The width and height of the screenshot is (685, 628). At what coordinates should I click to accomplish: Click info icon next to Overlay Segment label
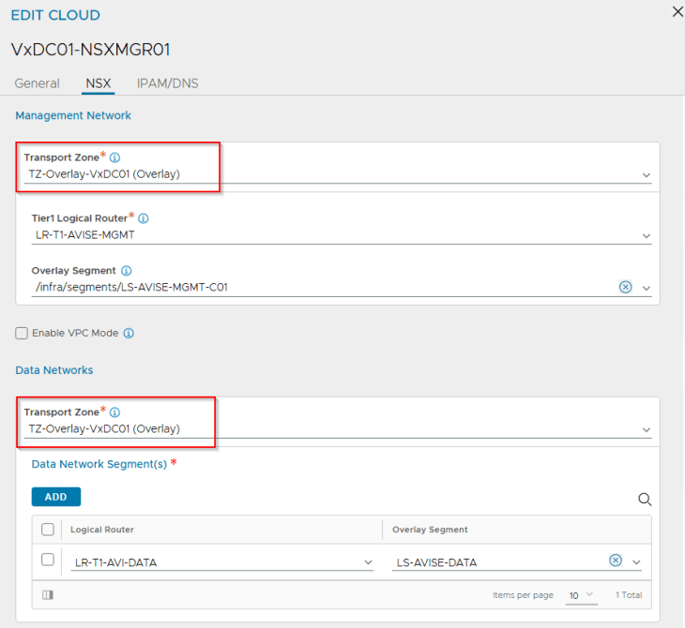127,271
